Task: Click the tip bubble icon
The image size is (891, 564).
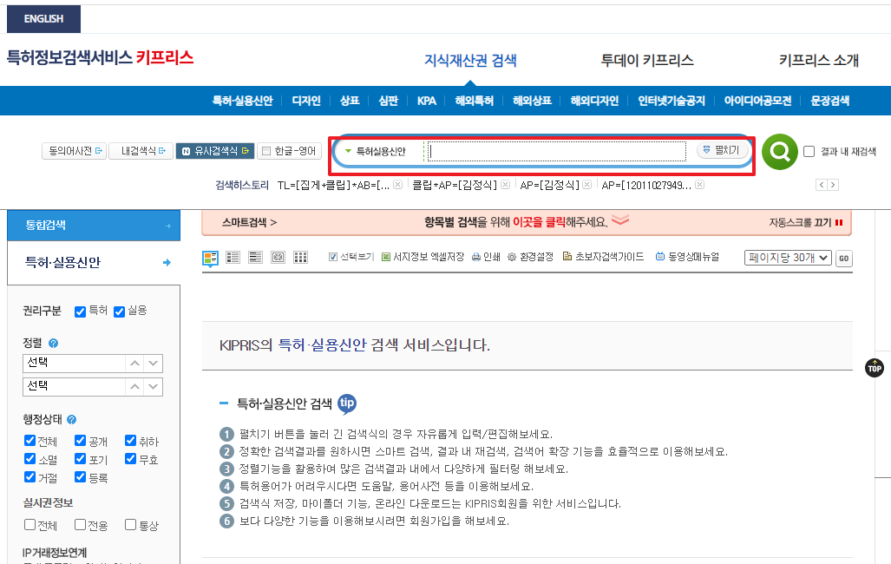Action: tap(347, 403)
